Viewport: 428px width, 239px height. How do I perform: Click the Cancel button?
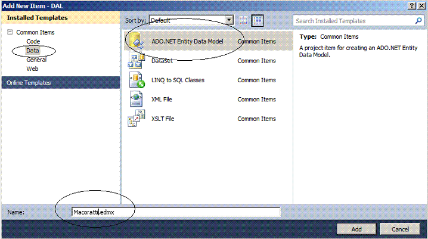pyautogui.click(x=400, y=229)
